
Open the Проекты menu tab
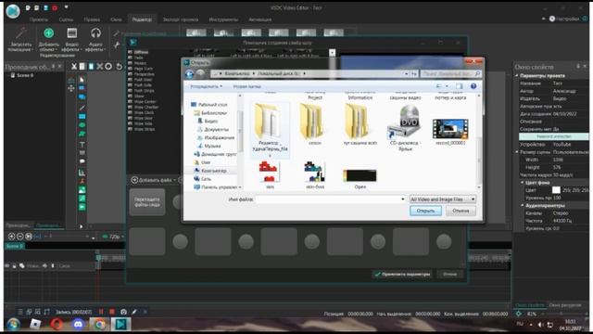39,19
